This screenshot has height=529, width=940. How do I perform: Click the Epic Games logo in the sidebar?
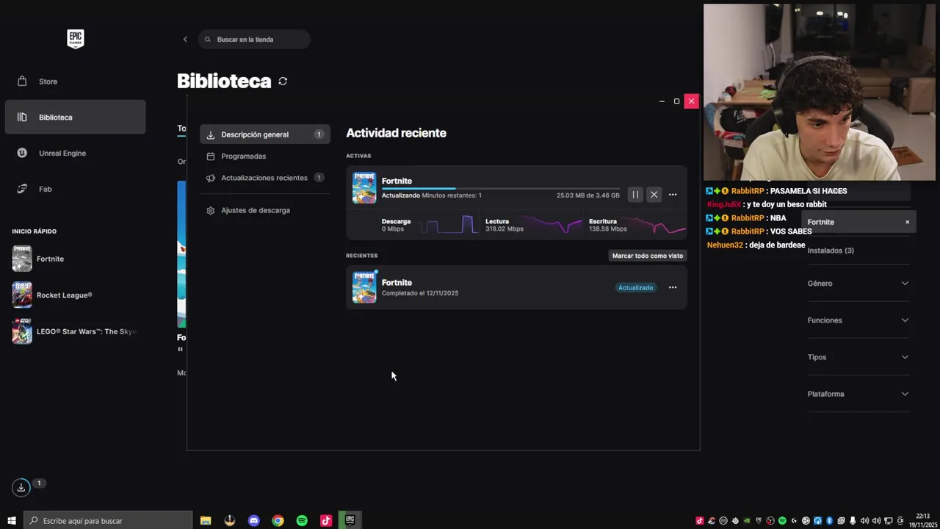click(76, 39)
